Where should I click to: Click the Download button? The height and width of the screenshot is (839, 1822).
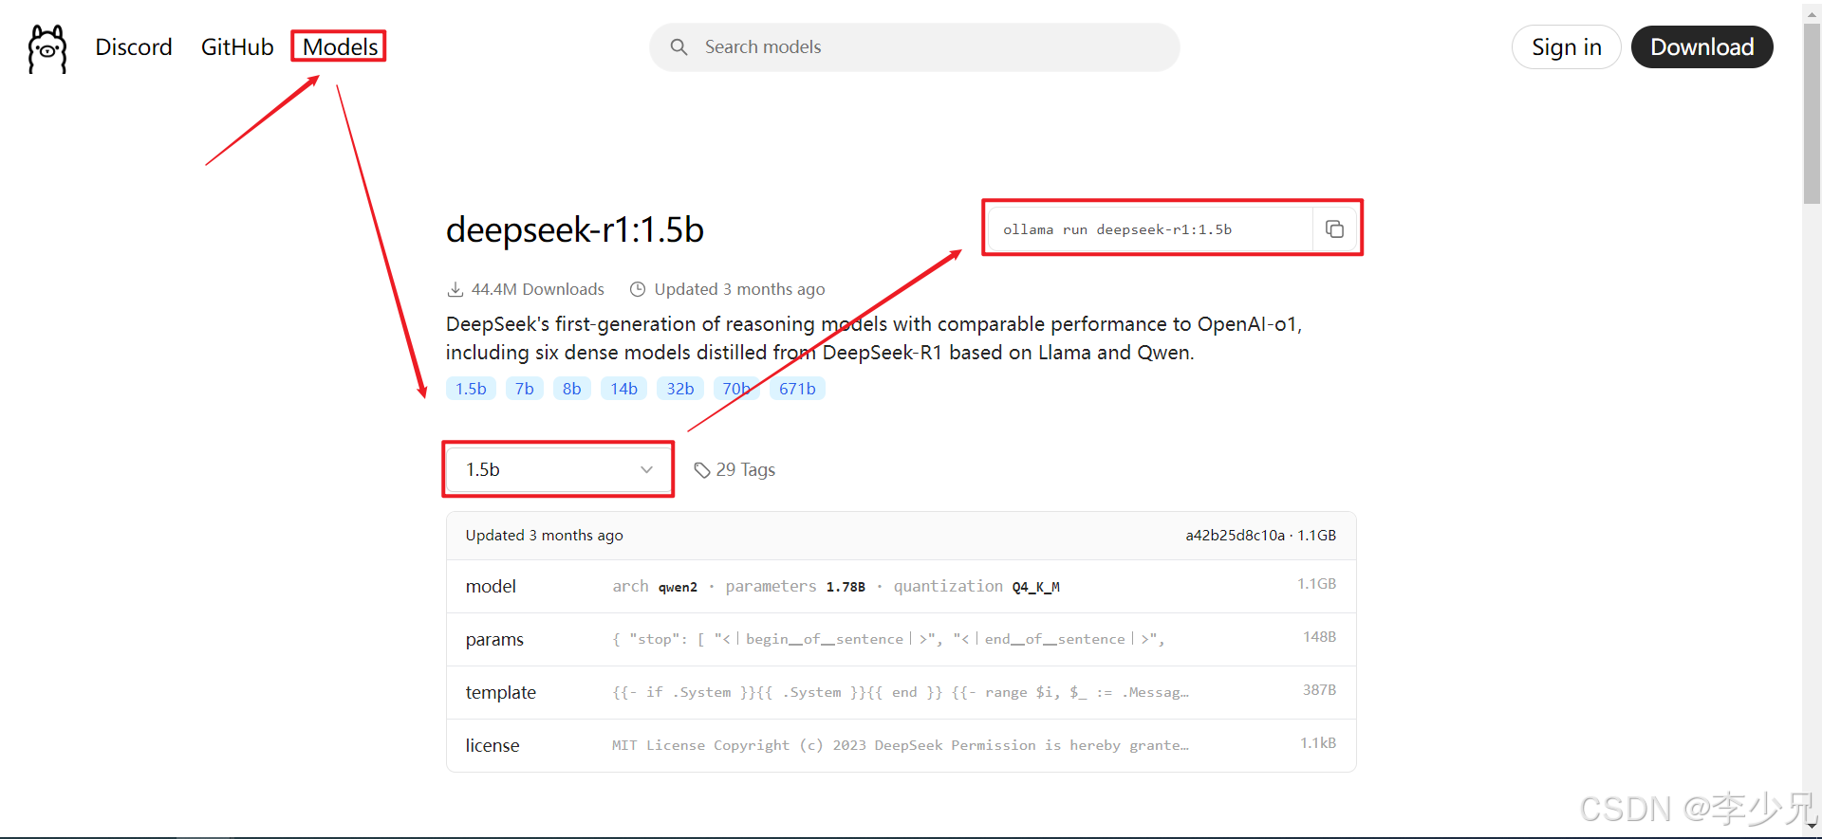click(x=1701, y=47)
